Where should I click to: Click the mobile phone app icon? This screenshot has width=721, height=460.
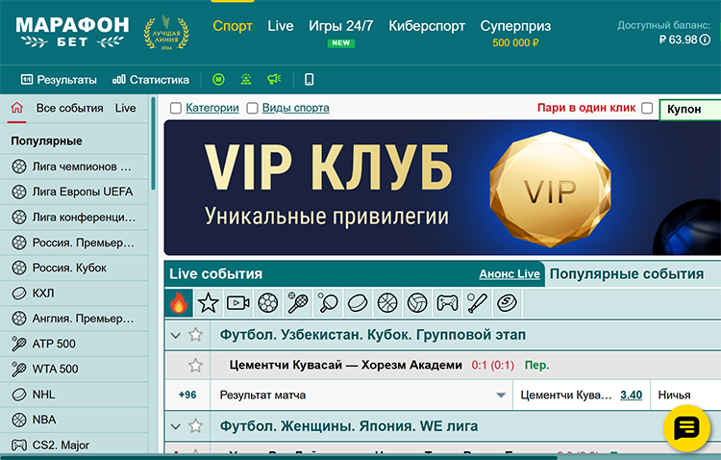pyautogui.click(x=309, y=80)
